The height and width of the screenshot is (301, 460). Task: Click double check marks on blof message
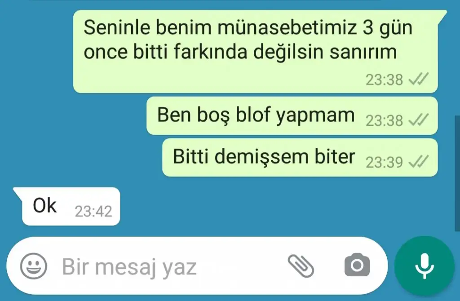pyautogui.click(x=419, y=120)
